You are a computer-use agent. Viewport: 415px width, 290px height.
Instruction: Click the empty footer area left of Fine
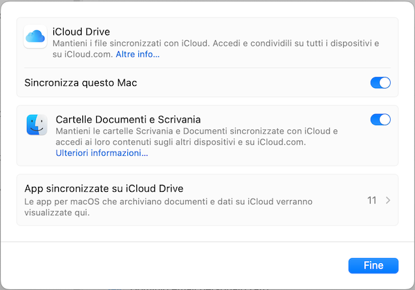(173, 265)
